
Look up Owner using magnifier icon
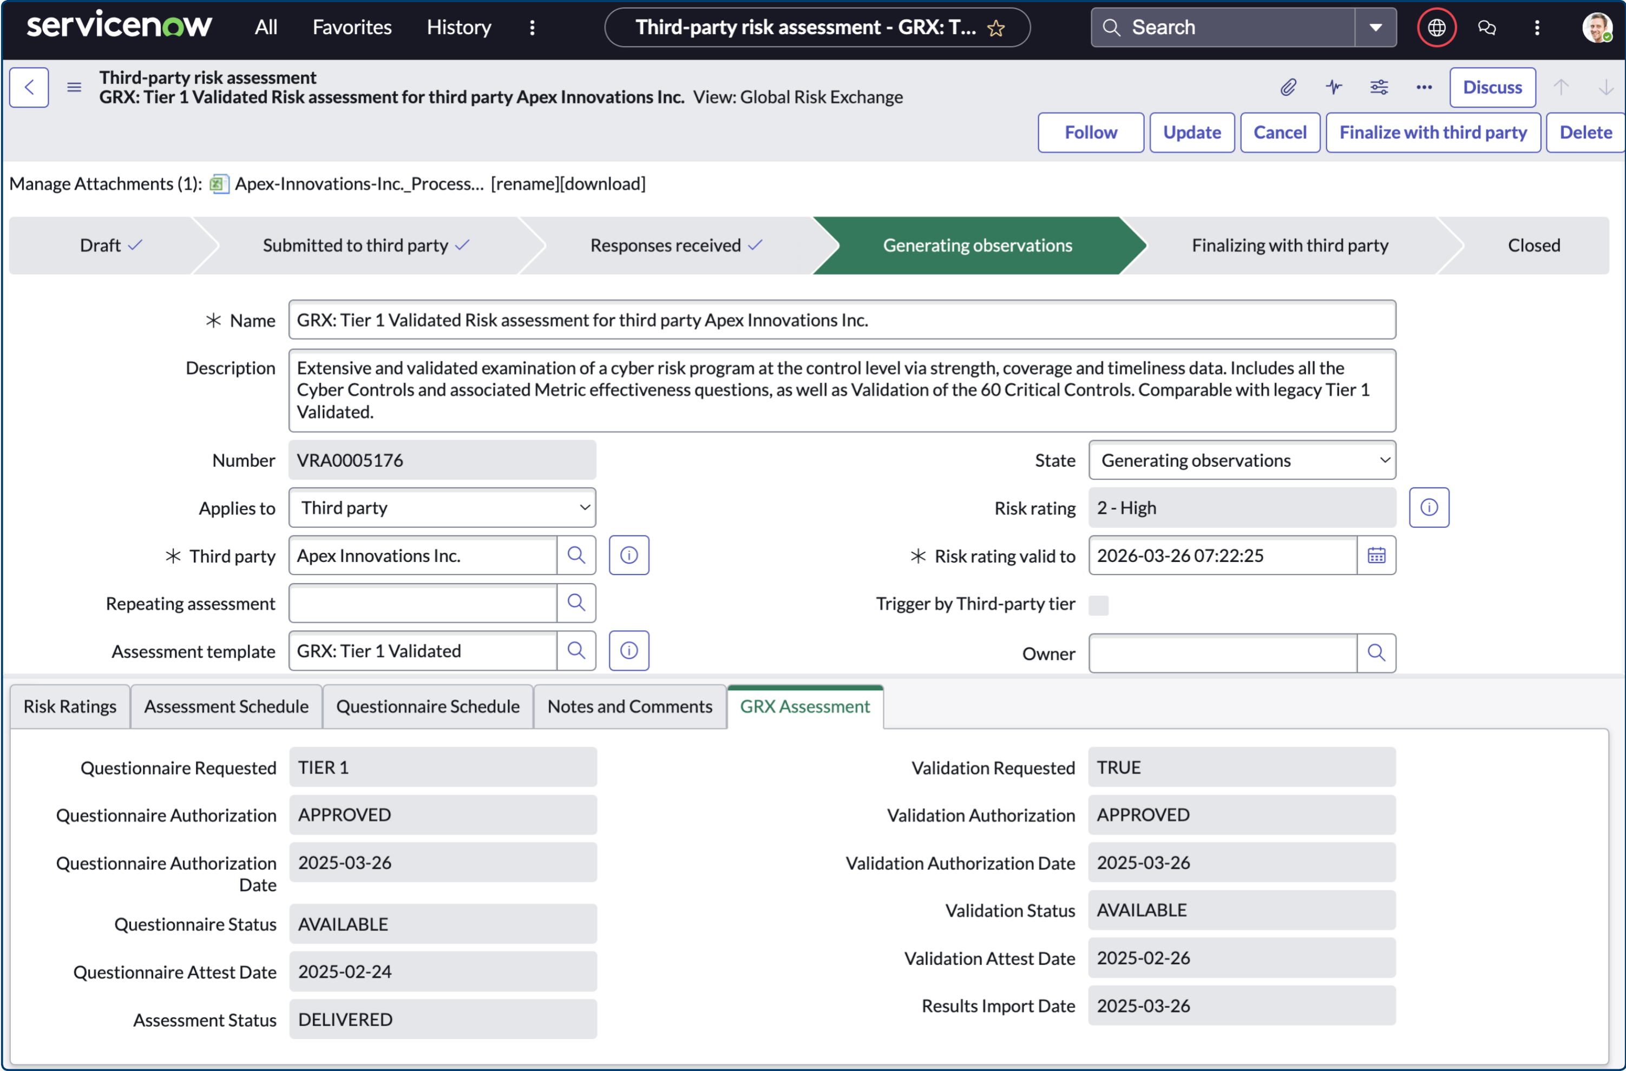1376,653
